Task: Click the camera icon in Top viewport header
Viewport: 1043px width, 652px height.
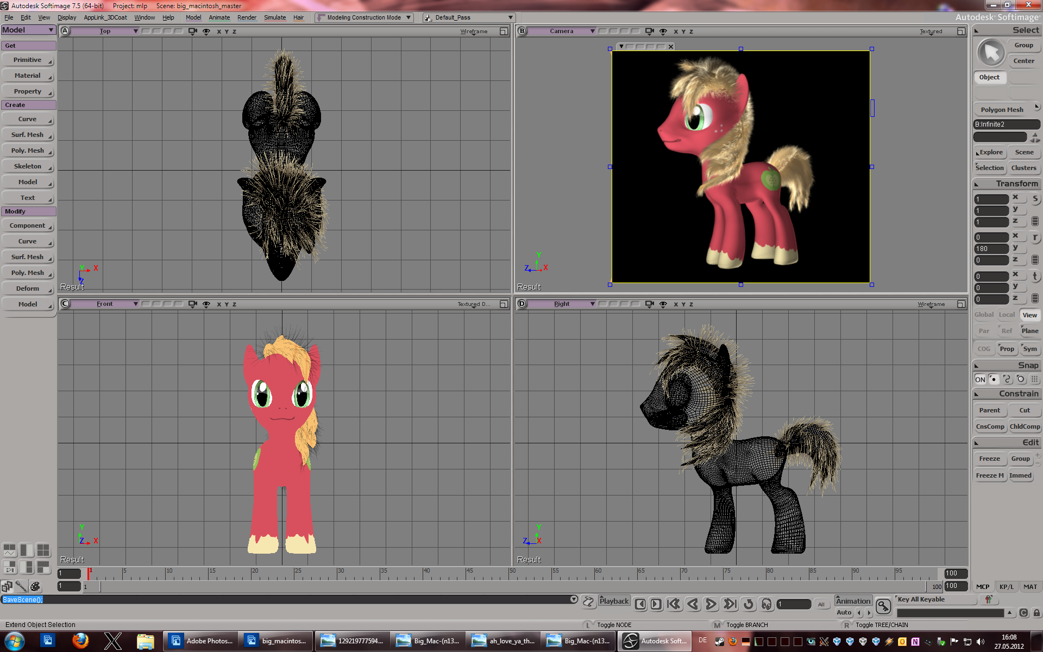Action: 192,31
